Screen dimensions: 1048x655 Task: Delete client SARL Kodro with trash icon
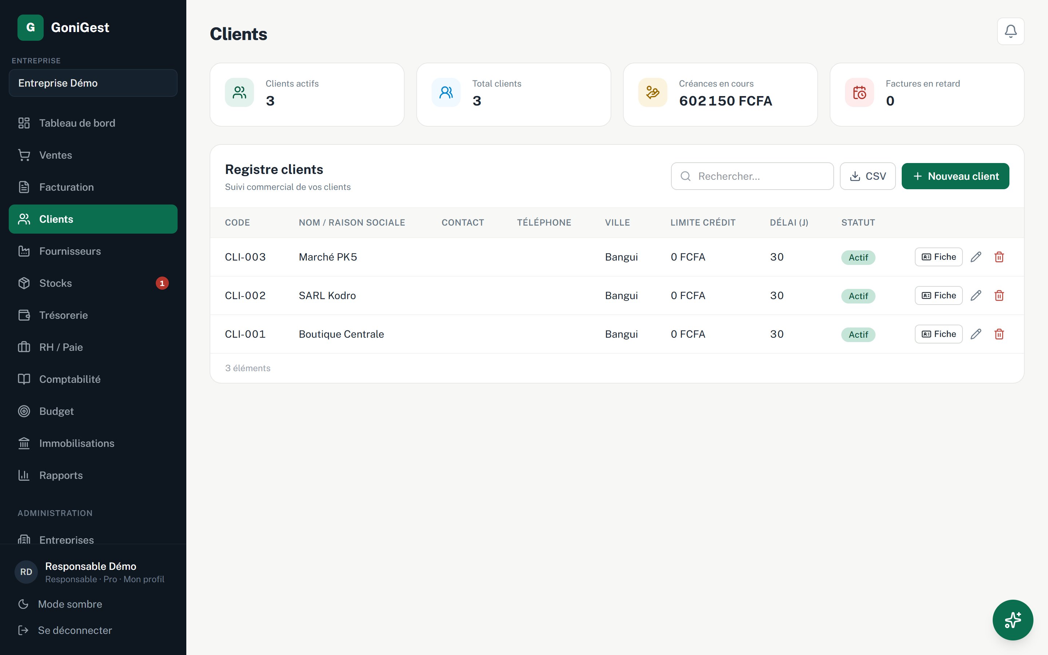(x=999, y=295)
